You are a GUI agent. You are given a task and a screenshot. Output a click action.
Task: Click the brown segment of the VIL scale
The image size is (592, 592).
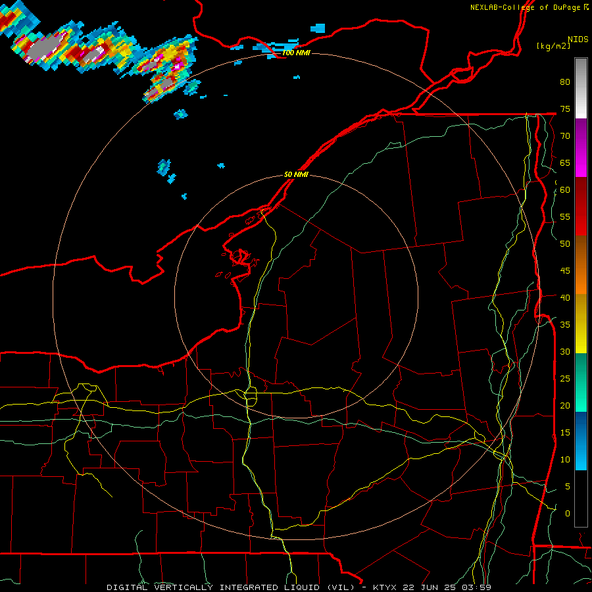tap(581, 250)
